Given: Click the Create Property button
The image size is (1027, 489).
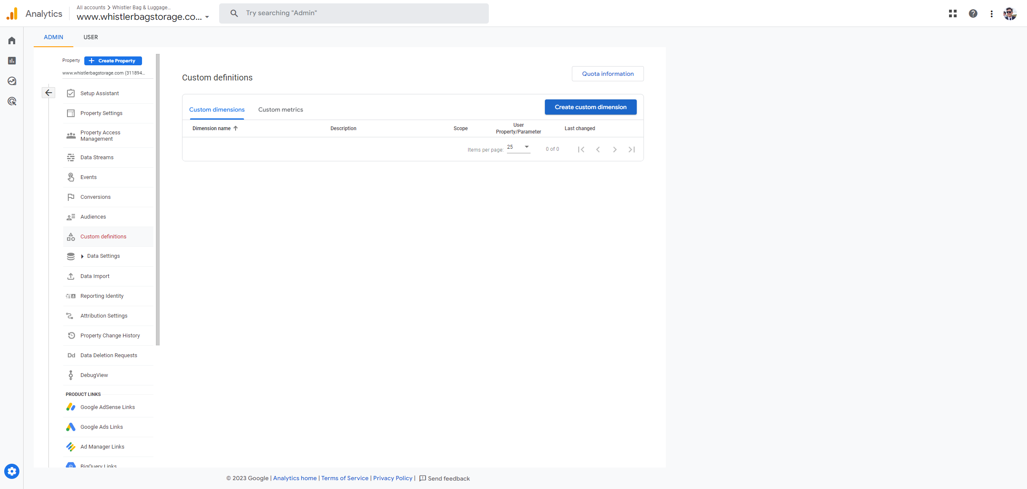Looking at the screenshot, I should point(113,61).
